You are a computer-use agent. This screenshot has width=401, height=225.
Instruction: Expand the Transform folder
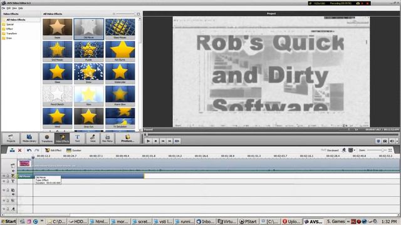pos(11,33)
